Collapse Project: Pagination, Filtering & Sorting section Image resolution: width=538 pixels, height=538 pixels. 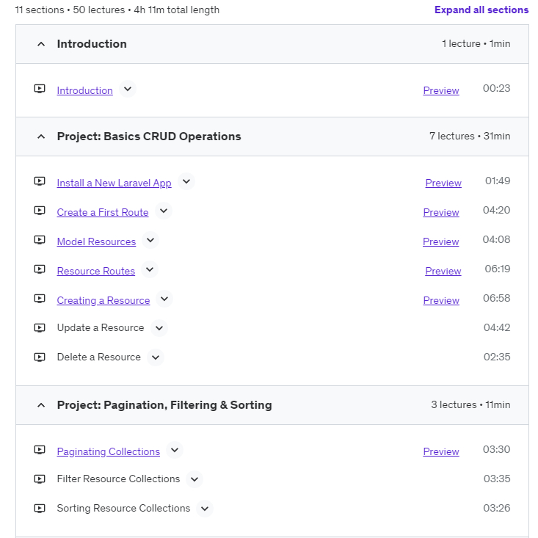pyautogui.click(x=41, y=405)
